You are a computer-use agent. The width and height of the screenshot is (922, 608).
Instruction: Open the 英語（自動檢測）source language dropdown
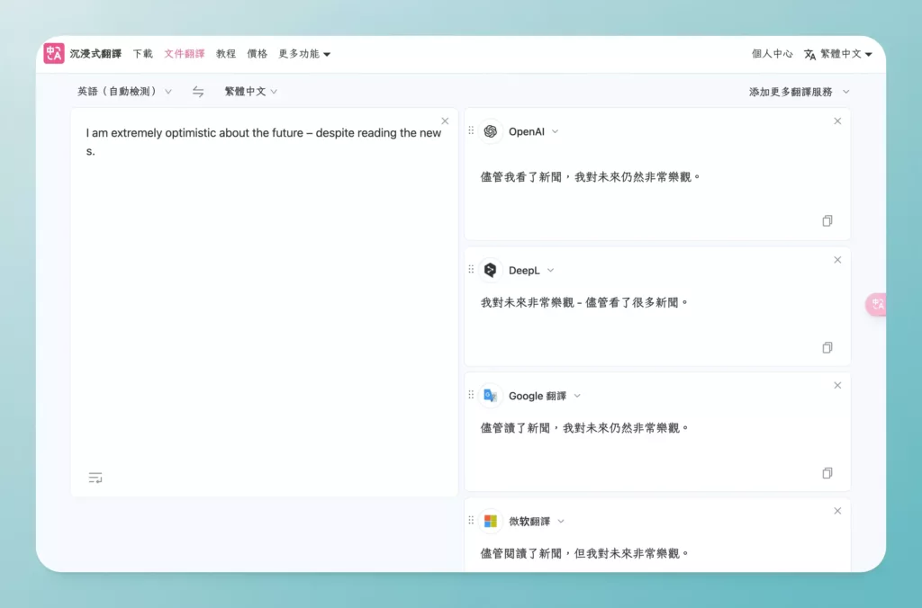[124, 92]
